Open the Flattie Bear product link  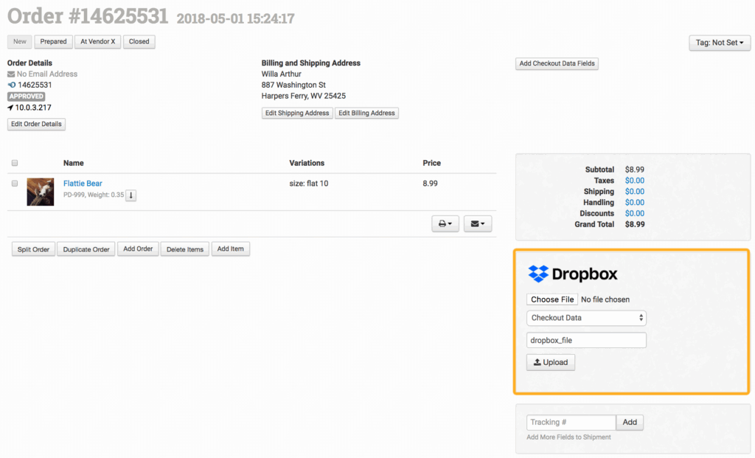(x=83, y=184)
